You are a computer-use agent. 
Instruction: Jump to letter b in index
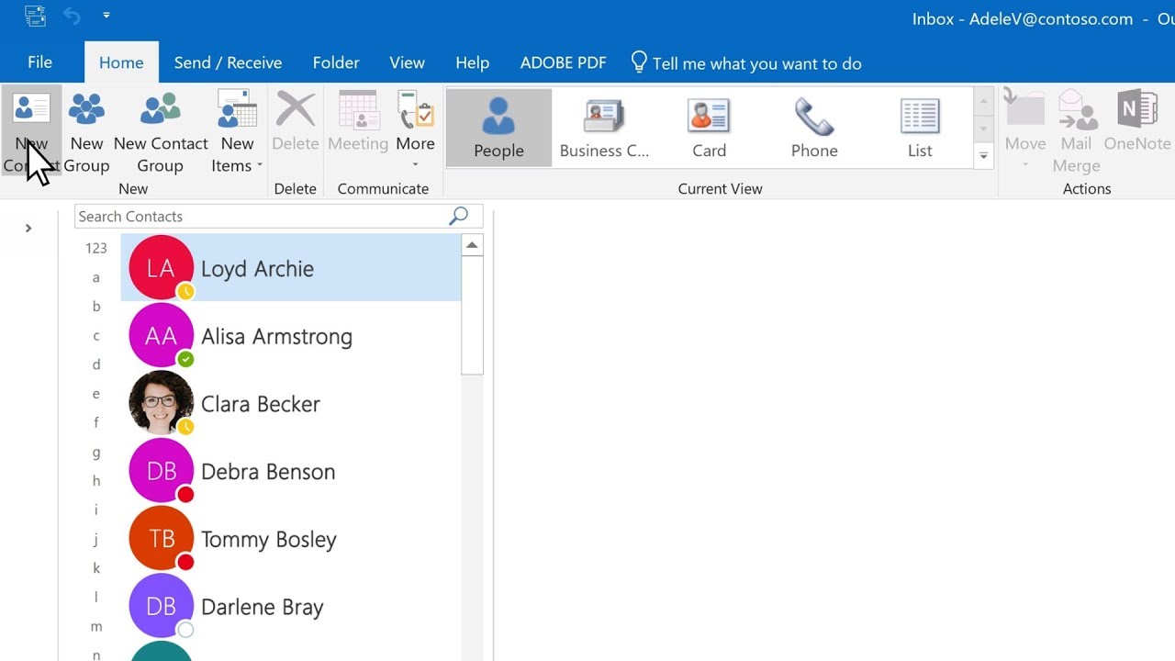point(96,307)
